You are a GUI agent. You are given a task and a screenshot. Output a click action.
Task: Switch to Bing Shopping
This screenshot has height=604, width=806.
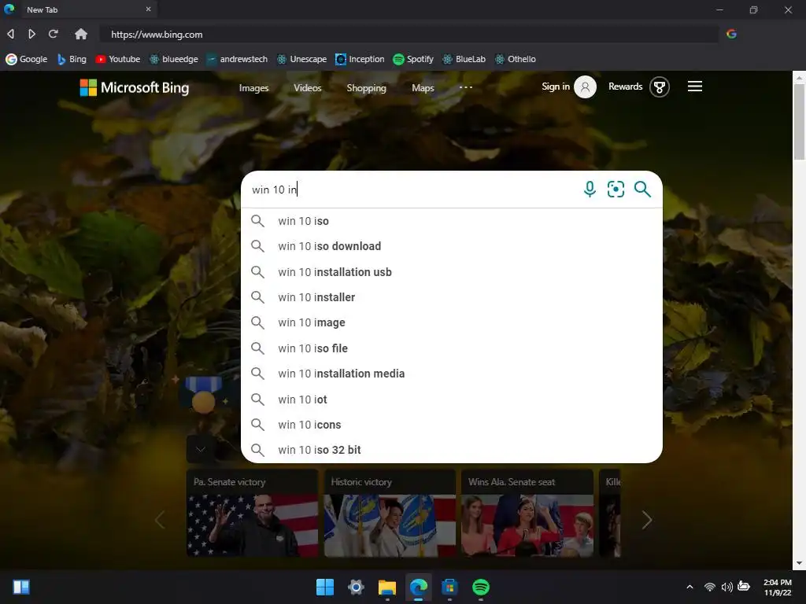pyautogui.click(x=367, y=88)
